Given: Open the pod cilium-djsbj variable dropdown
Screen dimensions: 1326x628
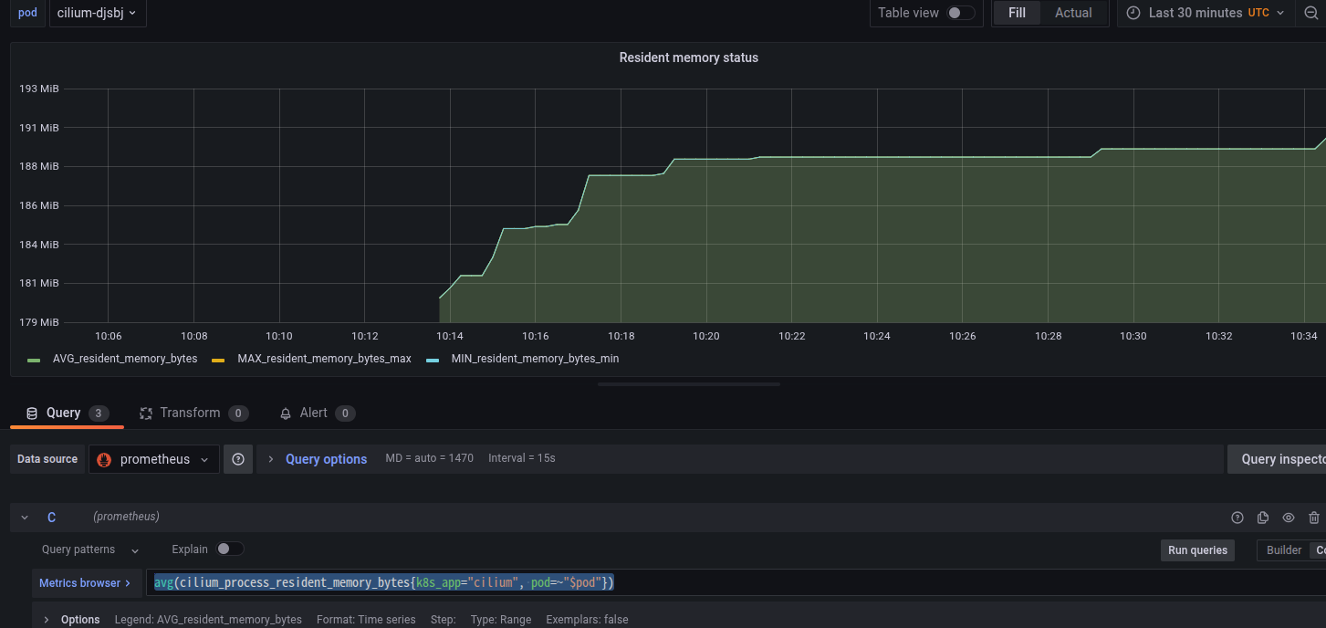Looking at the screenshot, I should click(x=97, y=13).
